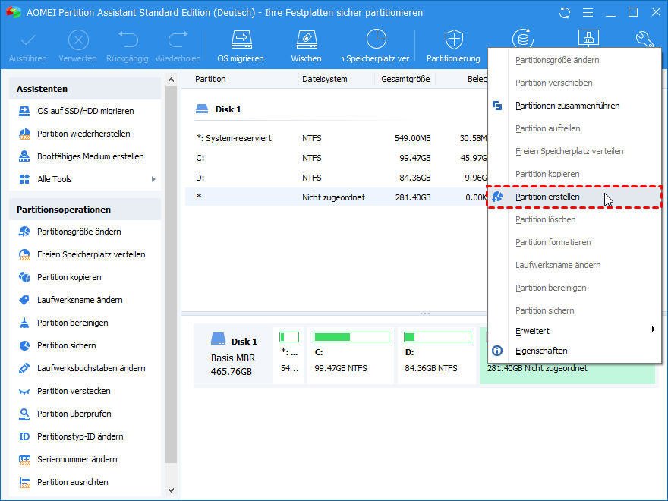Select the C: partition row in list

336,158
